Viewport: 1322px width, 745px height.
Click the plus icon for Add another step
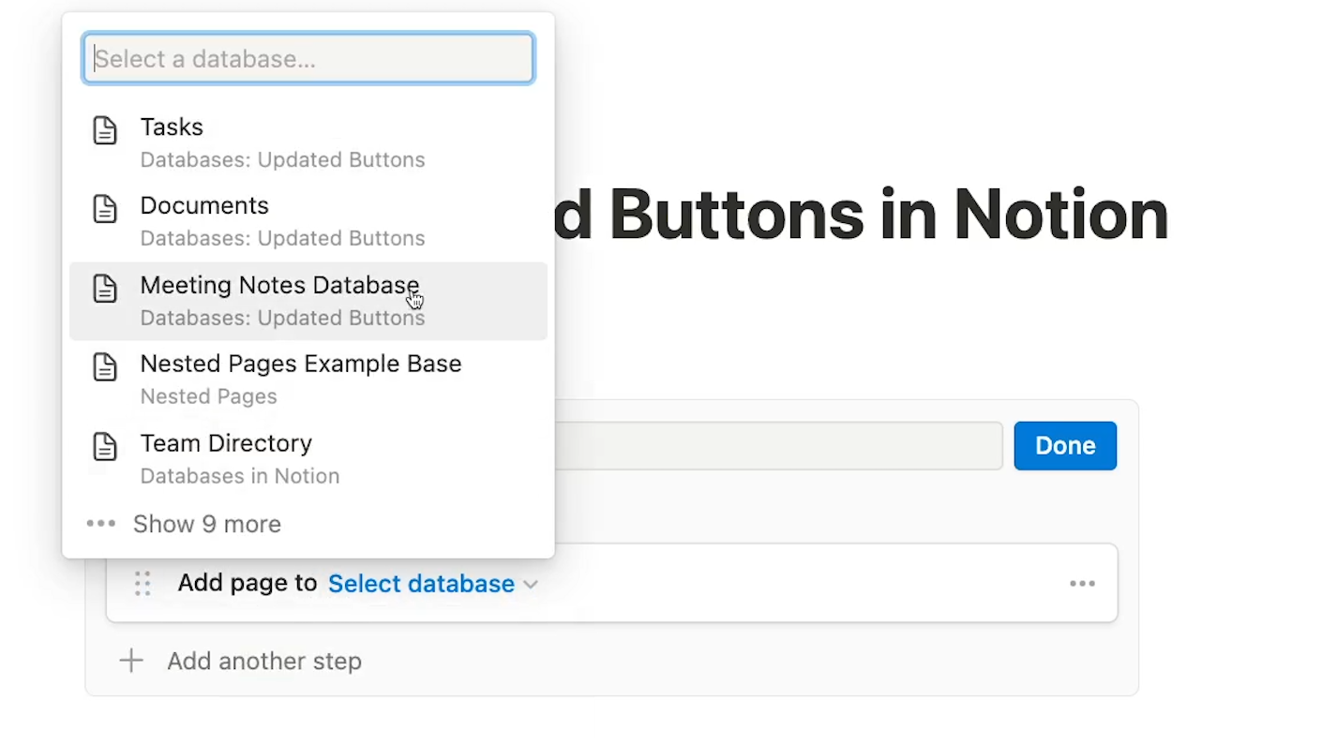coord(131,661)
